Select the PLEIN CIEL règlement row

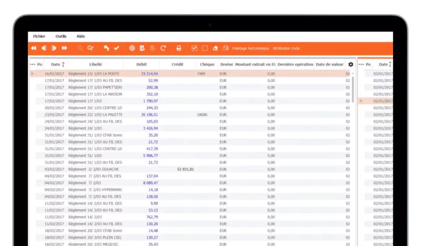point(193,238)
